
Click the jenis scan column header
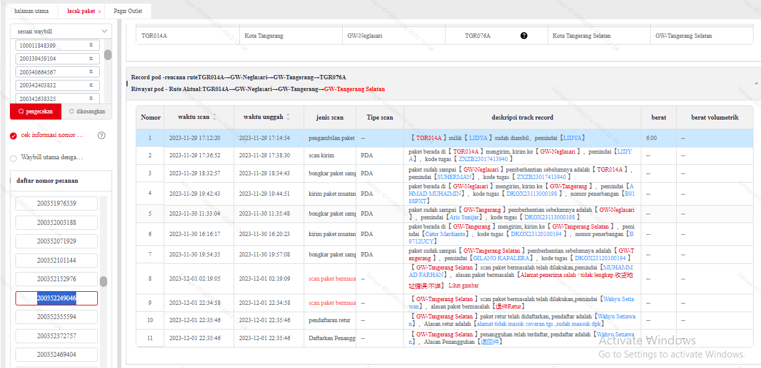pos(330,117)
